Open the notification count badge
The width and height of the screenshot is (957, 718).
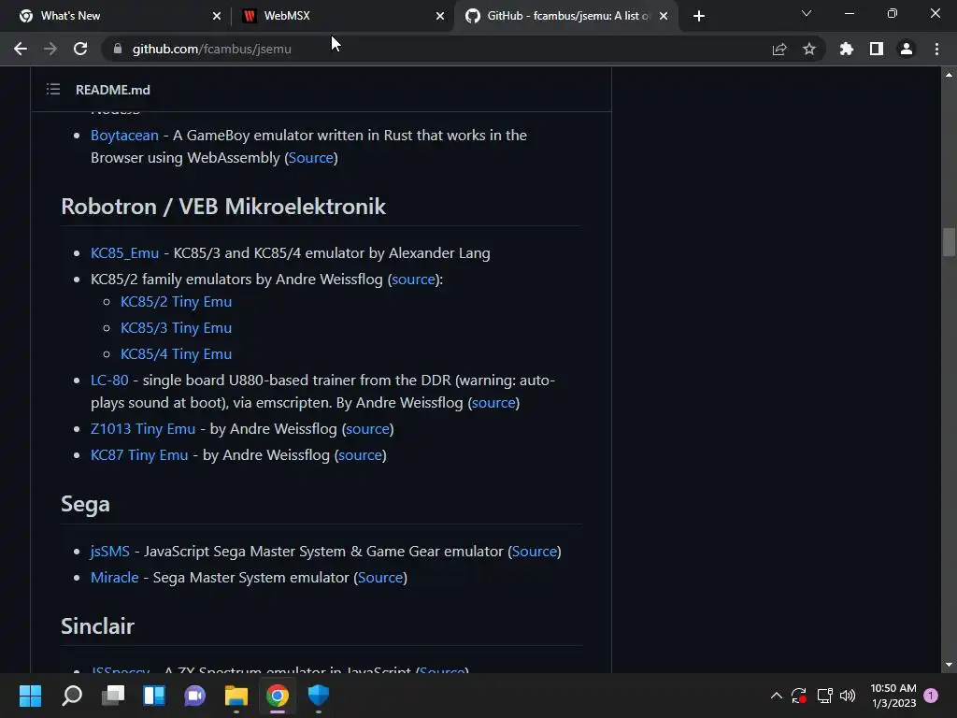[x=931, y=696]
